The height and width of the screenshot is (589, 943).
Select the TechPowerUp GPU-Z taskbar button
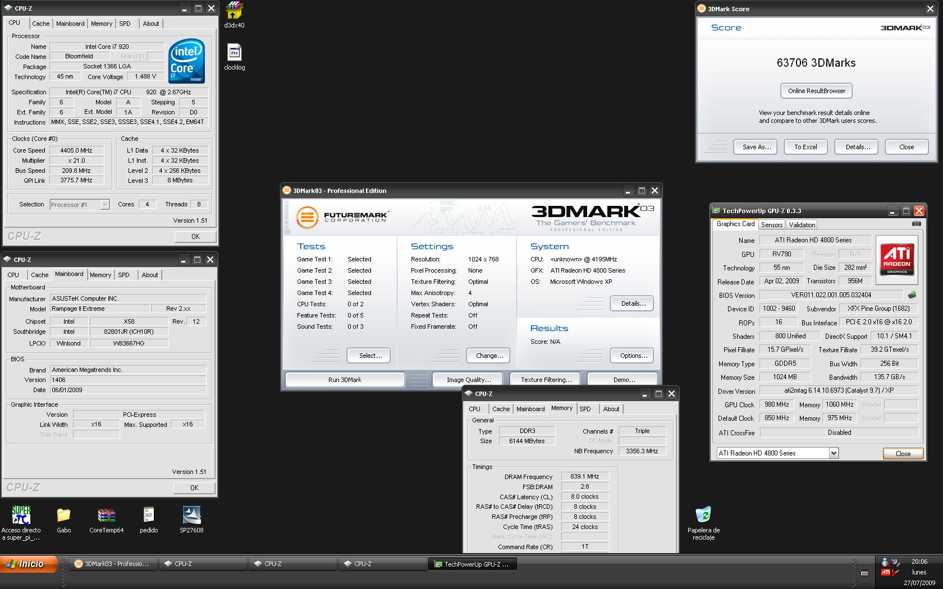473,564
